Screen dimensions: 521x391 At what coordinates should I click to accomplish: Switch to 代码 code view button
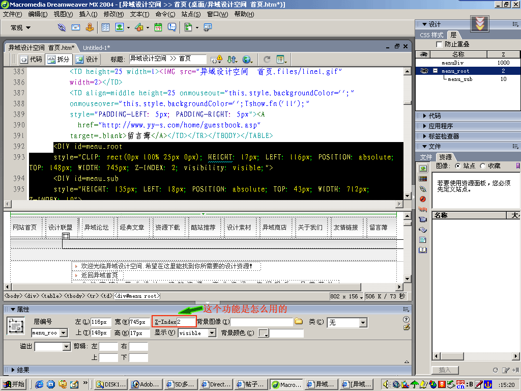click(x=31, y=59)
